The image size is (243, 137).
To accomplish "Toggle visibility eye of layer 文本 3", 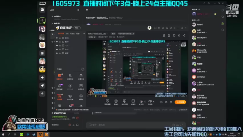I will click(x=57, y=38).
